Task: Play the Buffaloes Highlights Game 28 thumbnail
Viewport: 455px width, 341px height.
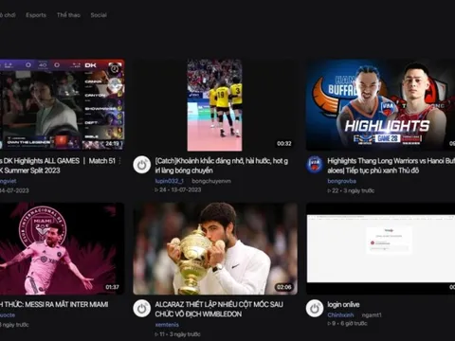Action: [x=380, y=104]
